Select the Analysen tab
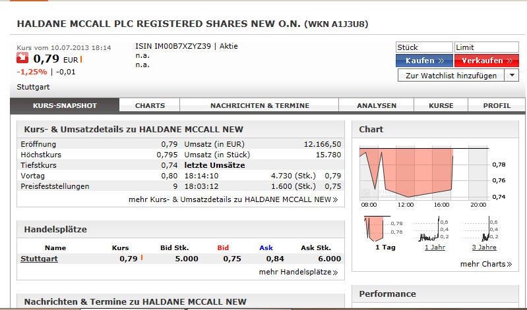Screen dimensions: 527x310 click(377, 105)
